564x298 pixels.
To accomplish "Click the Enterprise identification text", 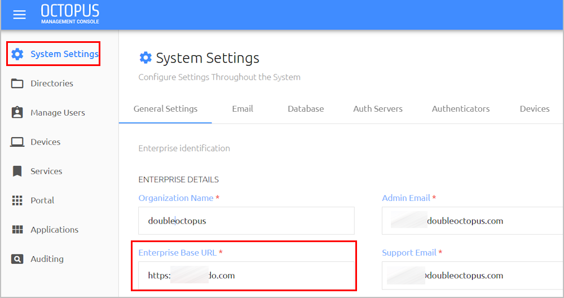I will pyautogui.click(x=184, y=148).
